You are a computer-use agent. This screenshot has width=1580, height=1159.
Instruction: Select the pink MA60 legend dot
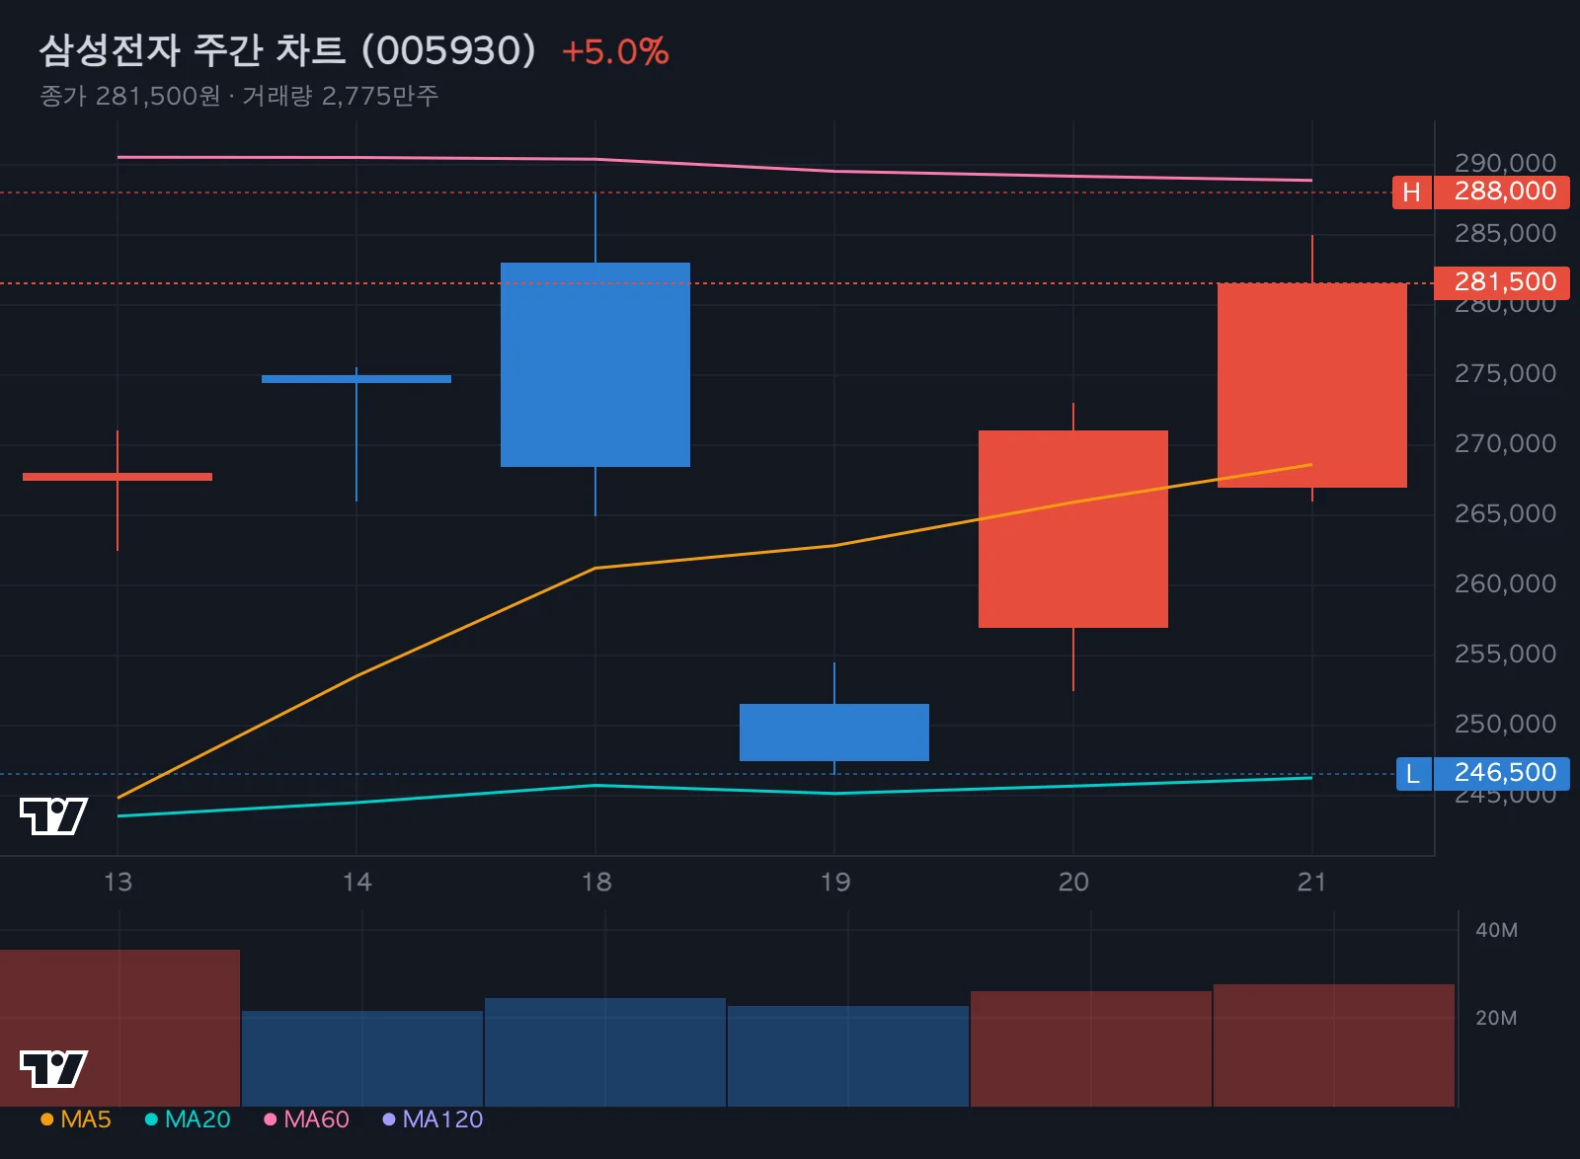270,1120
